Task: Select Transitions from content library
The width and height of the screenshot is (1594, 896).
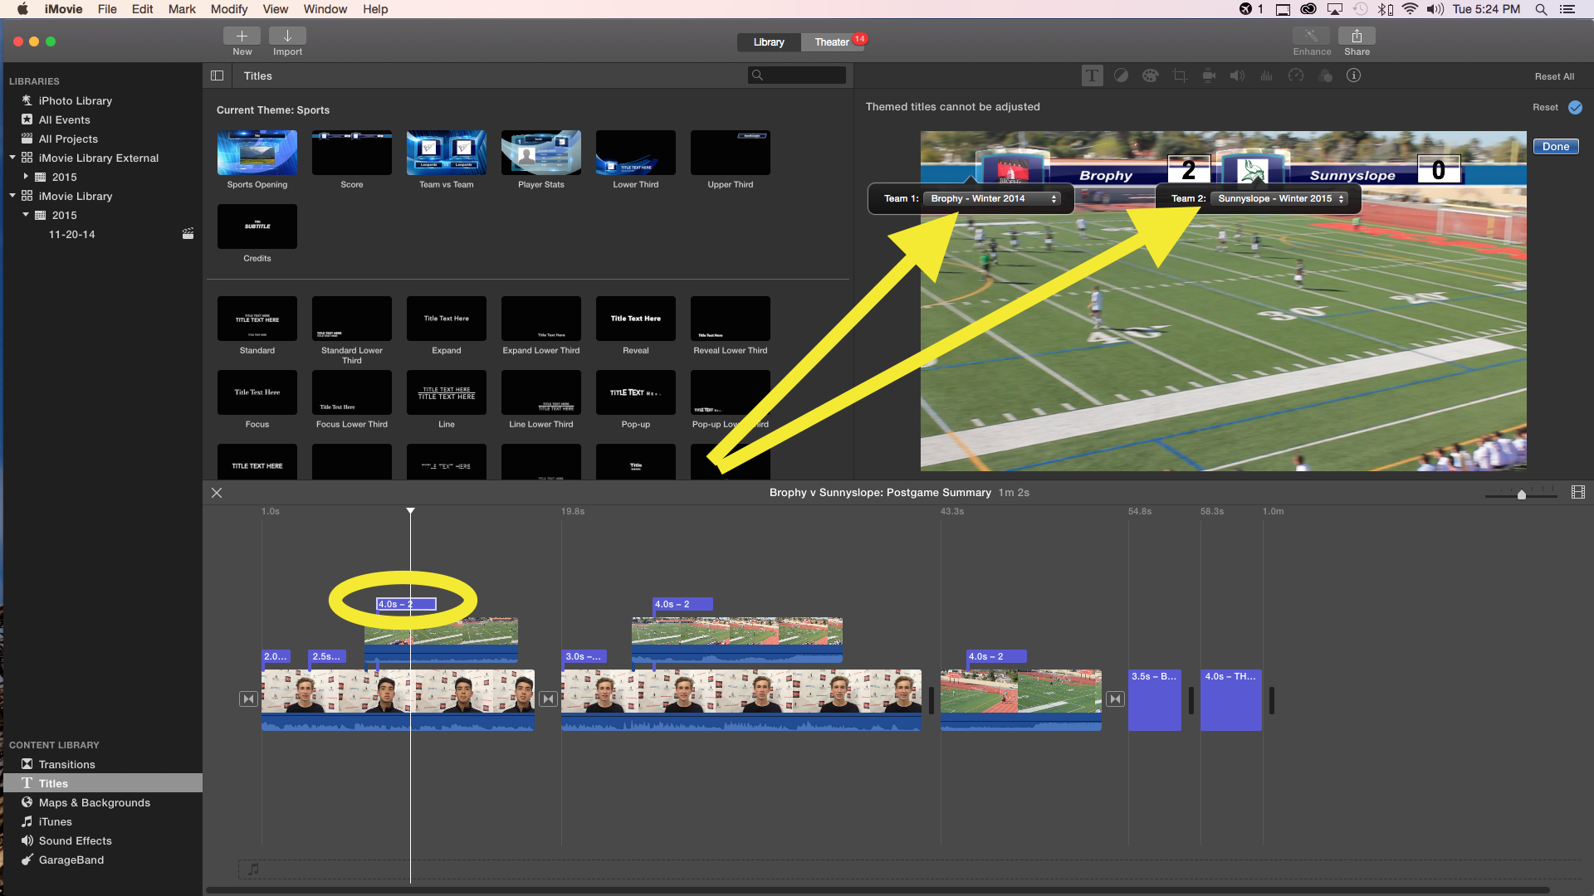Action: 66,763
